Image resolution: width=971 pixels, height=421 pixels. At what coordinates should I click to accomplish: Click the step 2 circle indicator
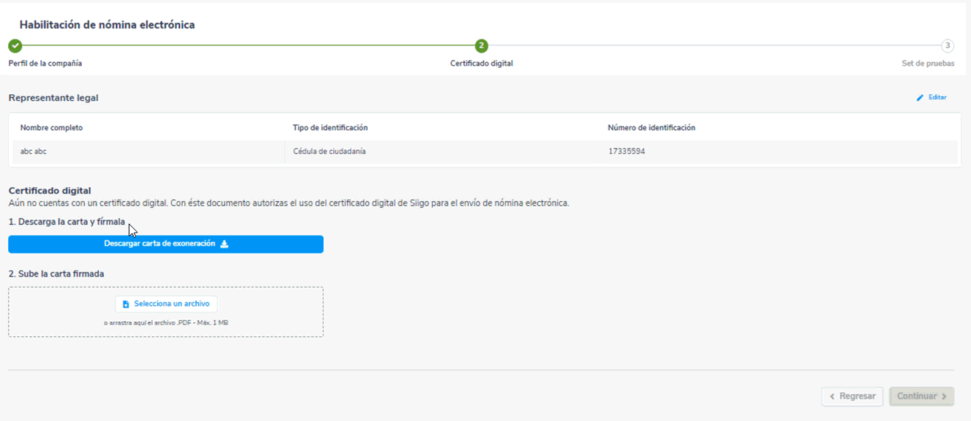point(481,45)
